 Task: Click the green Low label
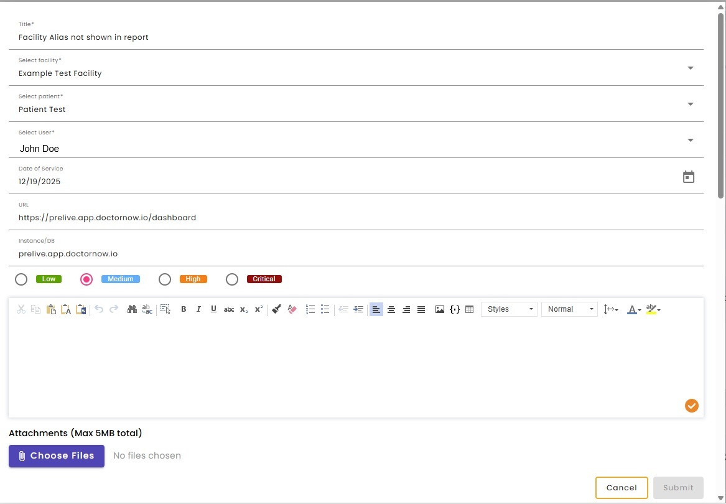(49, 279)
